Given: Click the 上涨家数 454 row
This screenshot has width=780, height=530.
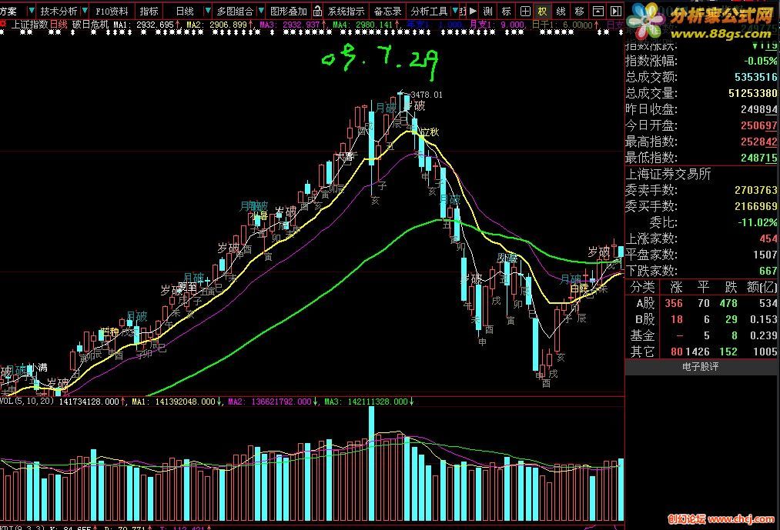Looking at the screenshot, I should pyautogui.click(x=701, y=238).
